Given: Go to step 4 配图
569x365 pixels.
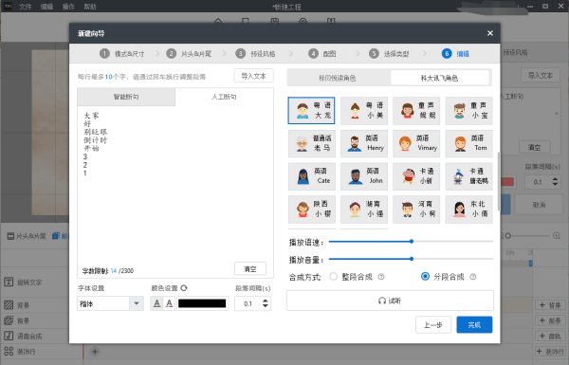Looking at the screenshot, I should pyautogui.click(x=322, y=54).
